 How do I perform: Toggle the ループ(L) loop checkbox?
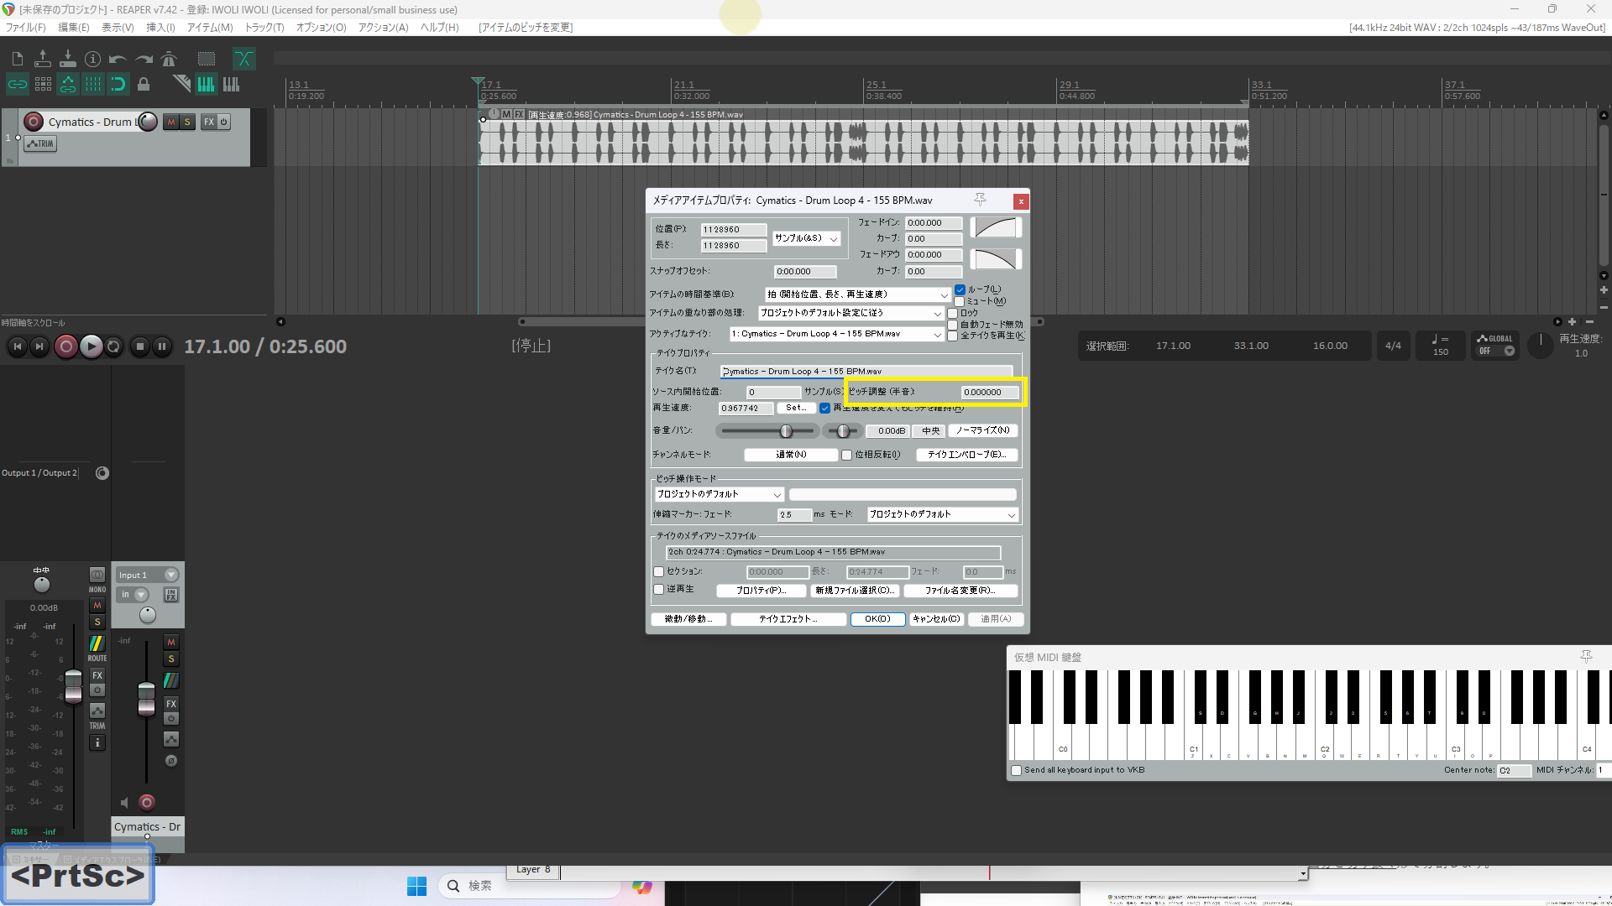pos(960,289)
